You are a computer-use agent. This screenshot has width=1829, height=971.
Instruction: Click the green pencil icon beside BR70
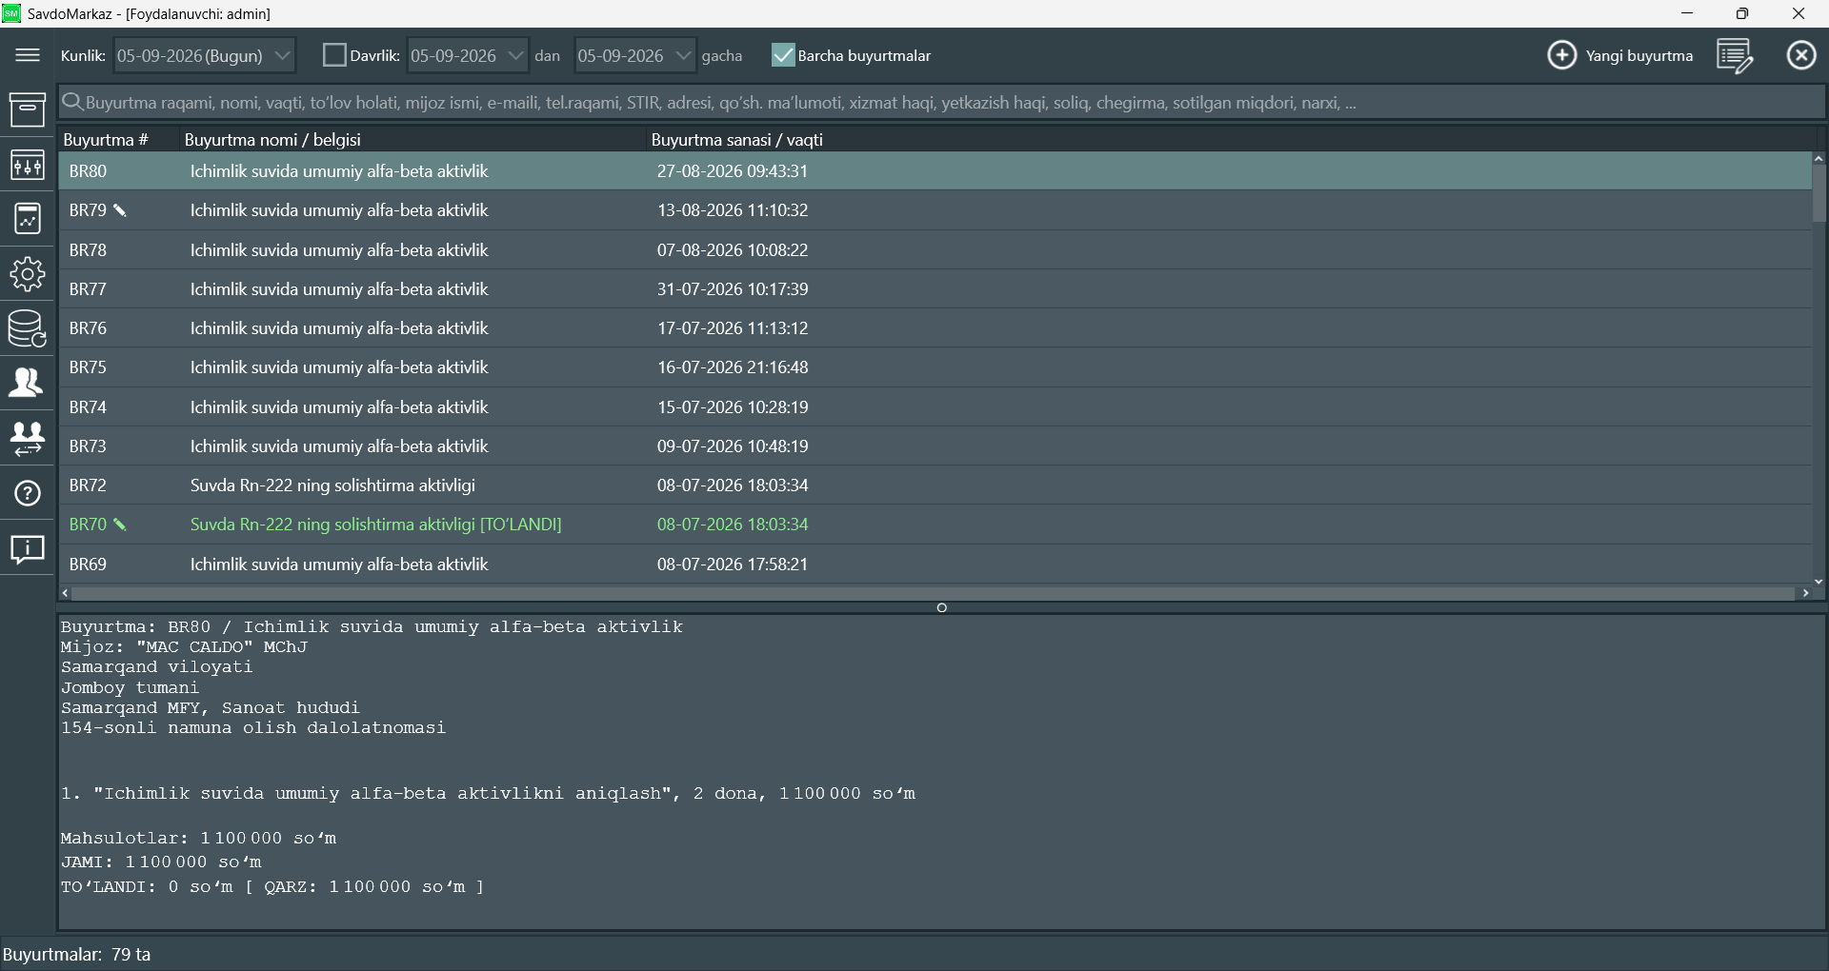point(120,525)
